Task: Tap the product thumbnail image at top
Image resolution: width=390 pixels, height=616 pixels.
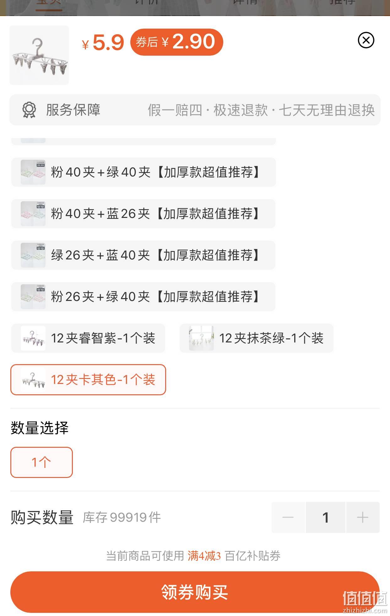Action: pos(39,55)
